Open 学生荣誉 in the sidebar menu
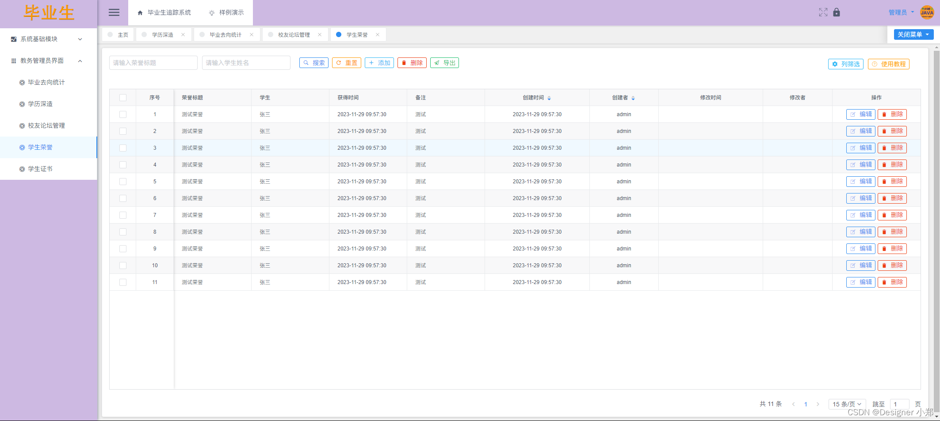 pyautogui.click(x=49, y=148)
